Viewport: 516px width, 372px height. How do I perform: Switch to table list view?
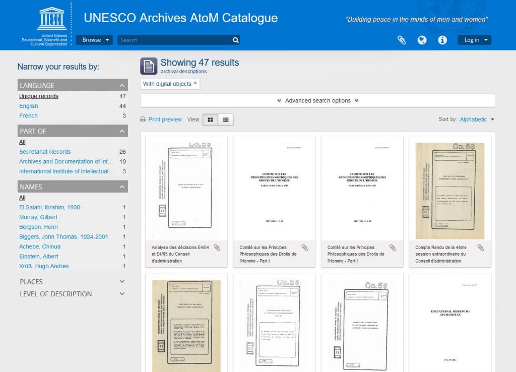point(225,119)
